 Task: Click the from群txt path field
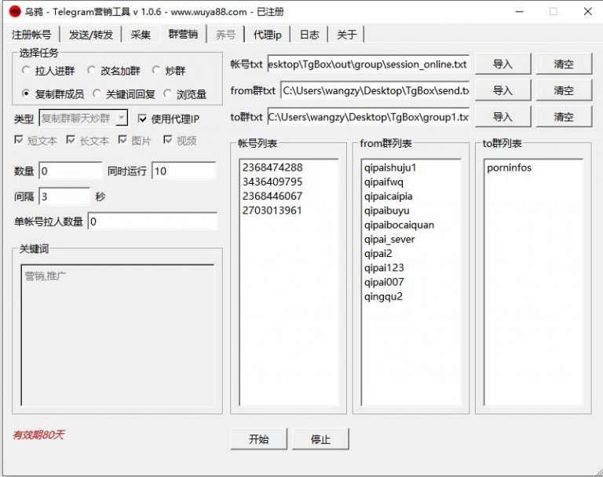click(x=375, y=90)
